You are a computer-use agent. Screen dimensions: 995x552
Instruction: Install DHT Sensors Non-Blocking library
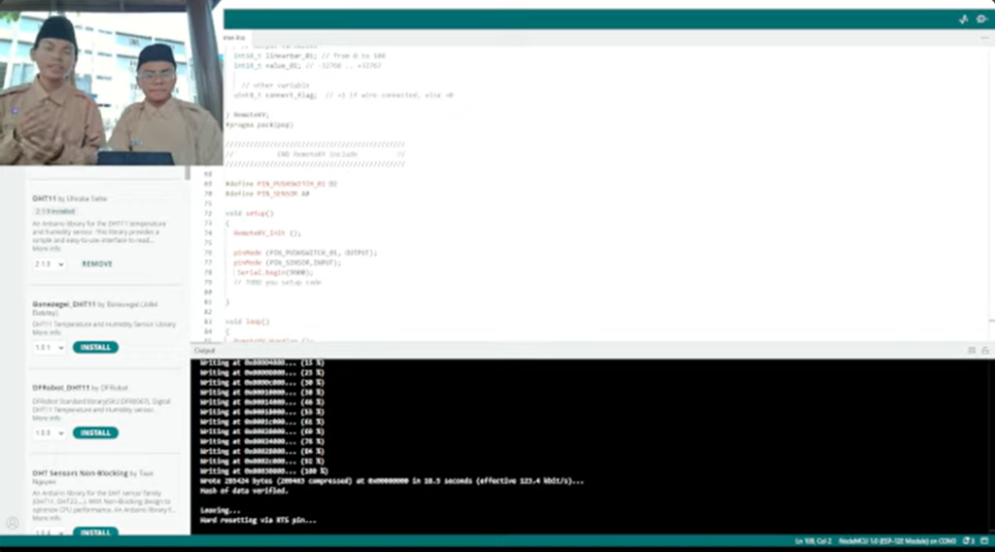(x=95, y=533)
